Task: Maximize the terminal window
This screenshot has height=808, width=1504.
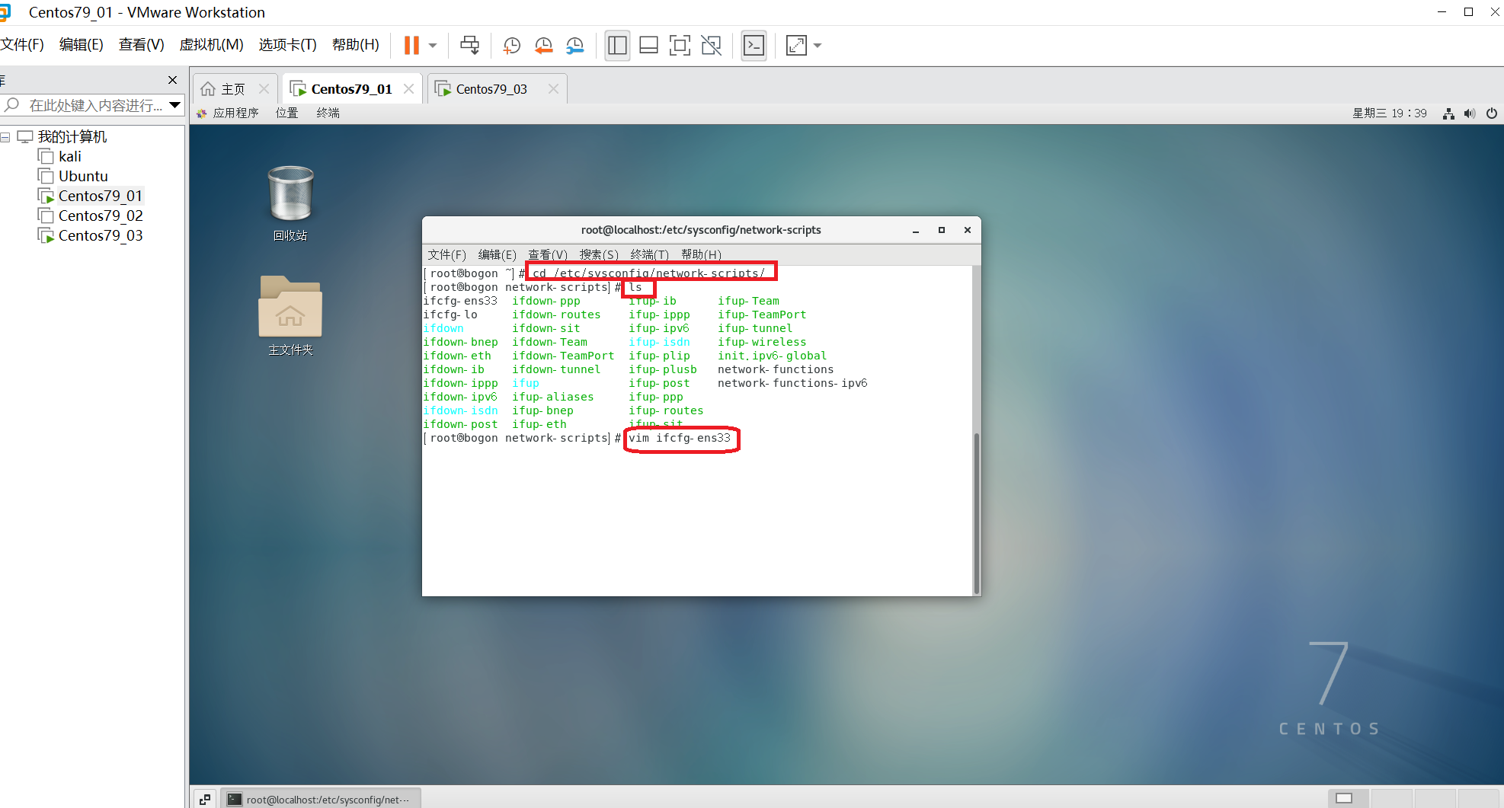Action: [942, 230]
